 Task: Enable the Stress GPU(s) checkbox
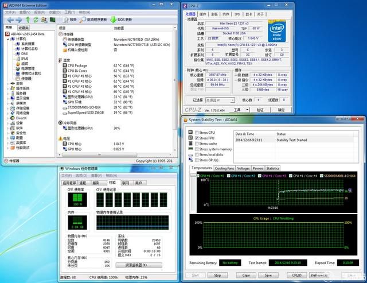click(197, 160)
